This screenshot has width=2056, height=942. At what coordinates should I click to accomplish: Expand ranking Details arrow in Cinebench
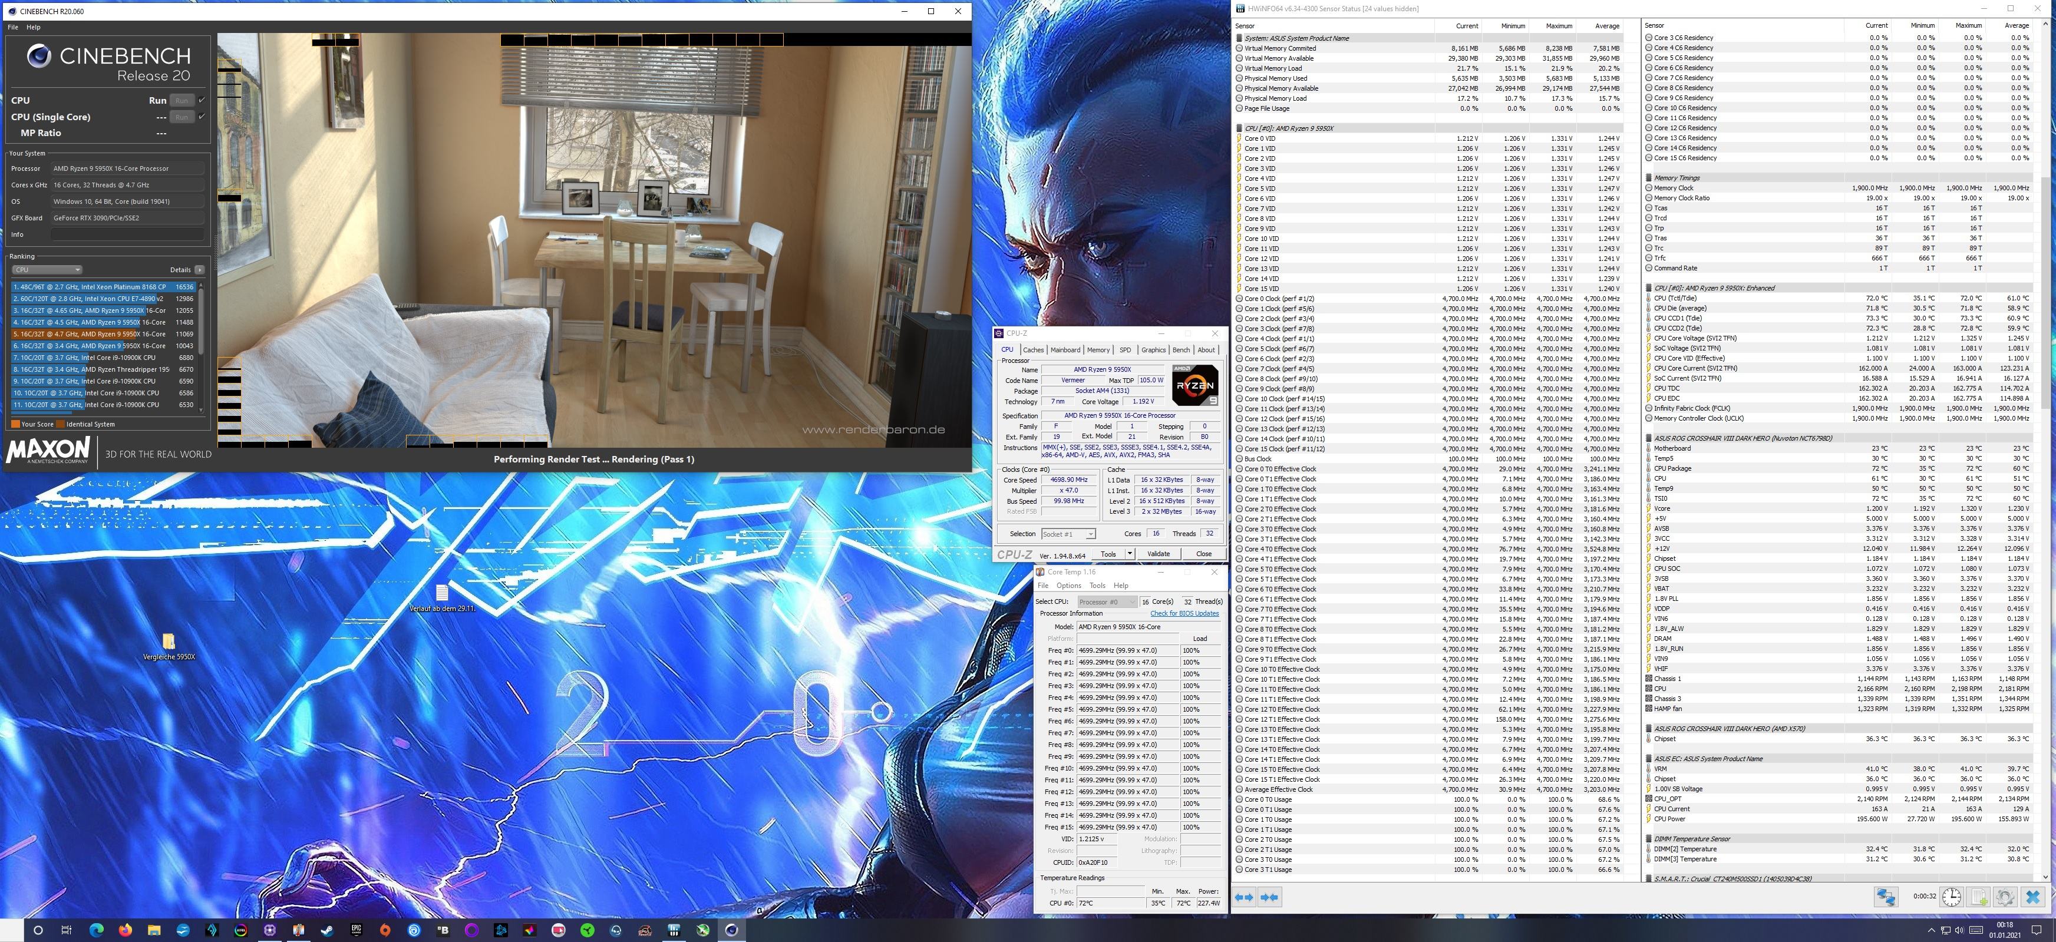point(199,270)
